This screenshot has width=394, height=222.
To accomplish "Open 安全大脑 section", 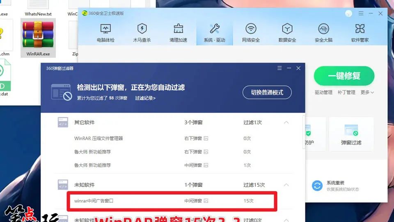I will (324, 33).
